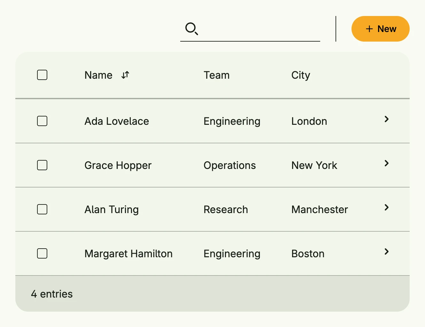
Task: Click Engineering in Ada Lovelace's row
Action: click(x=232, y=121)
